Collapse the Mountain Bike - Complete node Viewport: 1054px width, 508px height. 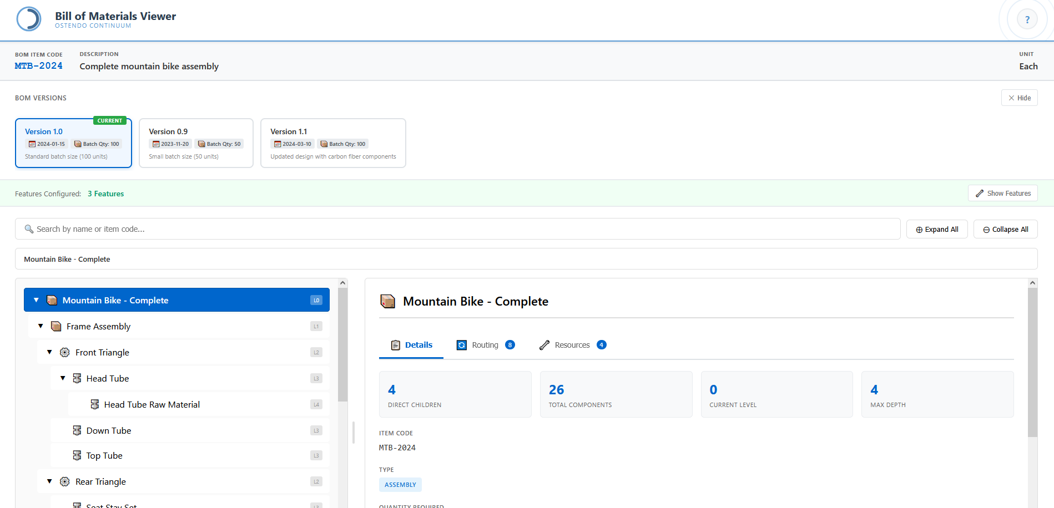[x=36, y=300]
